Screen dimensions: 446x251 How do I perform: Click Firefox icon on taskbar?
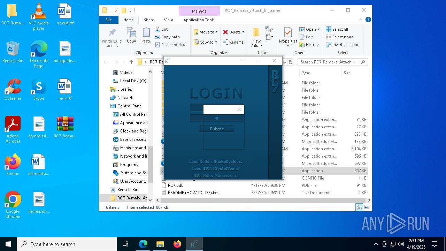pos(177,244)
